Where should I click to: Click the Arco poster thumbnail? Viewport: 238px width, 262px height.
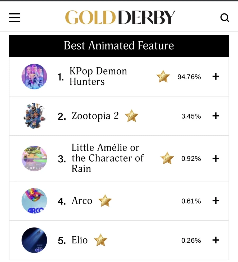tap(34, 201)
